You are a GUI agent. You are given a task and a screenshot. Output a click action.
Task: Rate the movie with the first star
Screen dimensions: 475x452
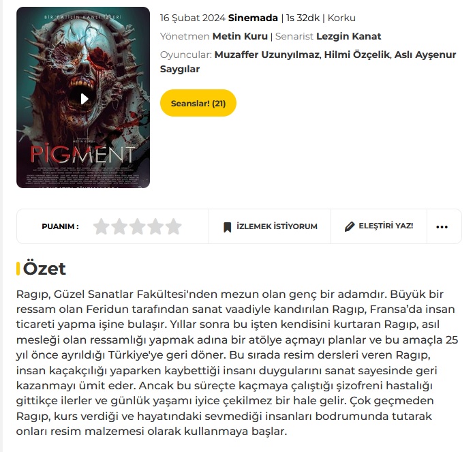tap(101, 226)
